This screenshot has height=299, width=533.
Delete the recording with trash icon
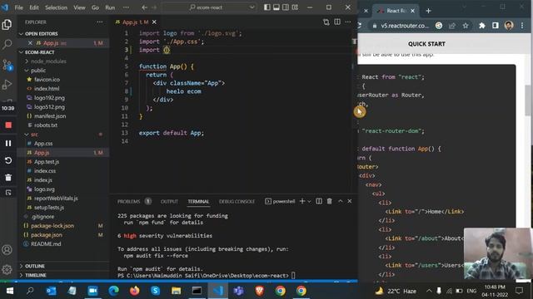click(8, 177)
